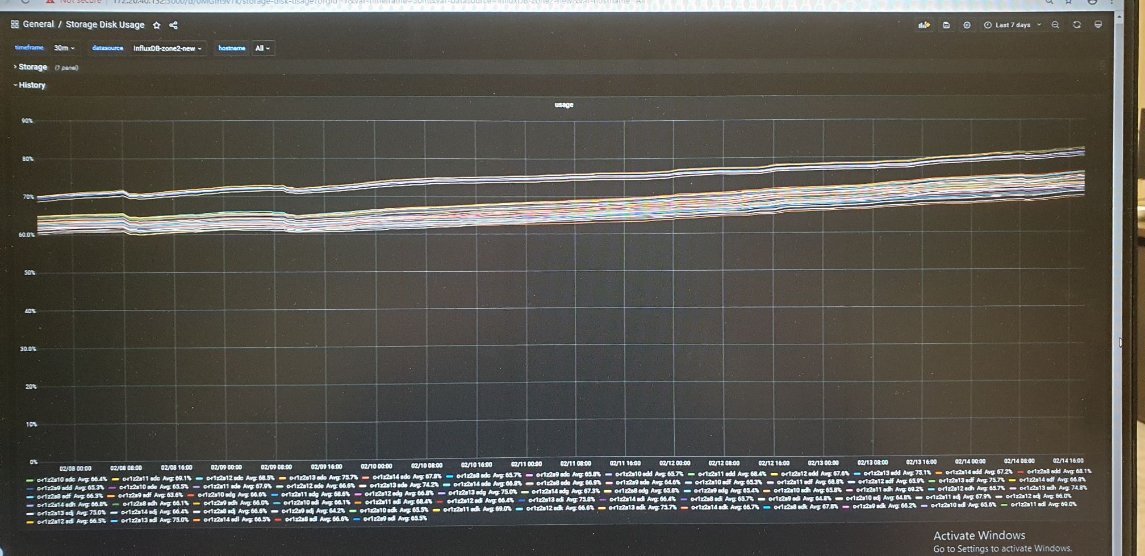Open the datasource InfluxDB-zone2-new dropdown
Image resolution: width=1145 pixels, height=556 pixels.
[x=168, y=48]
